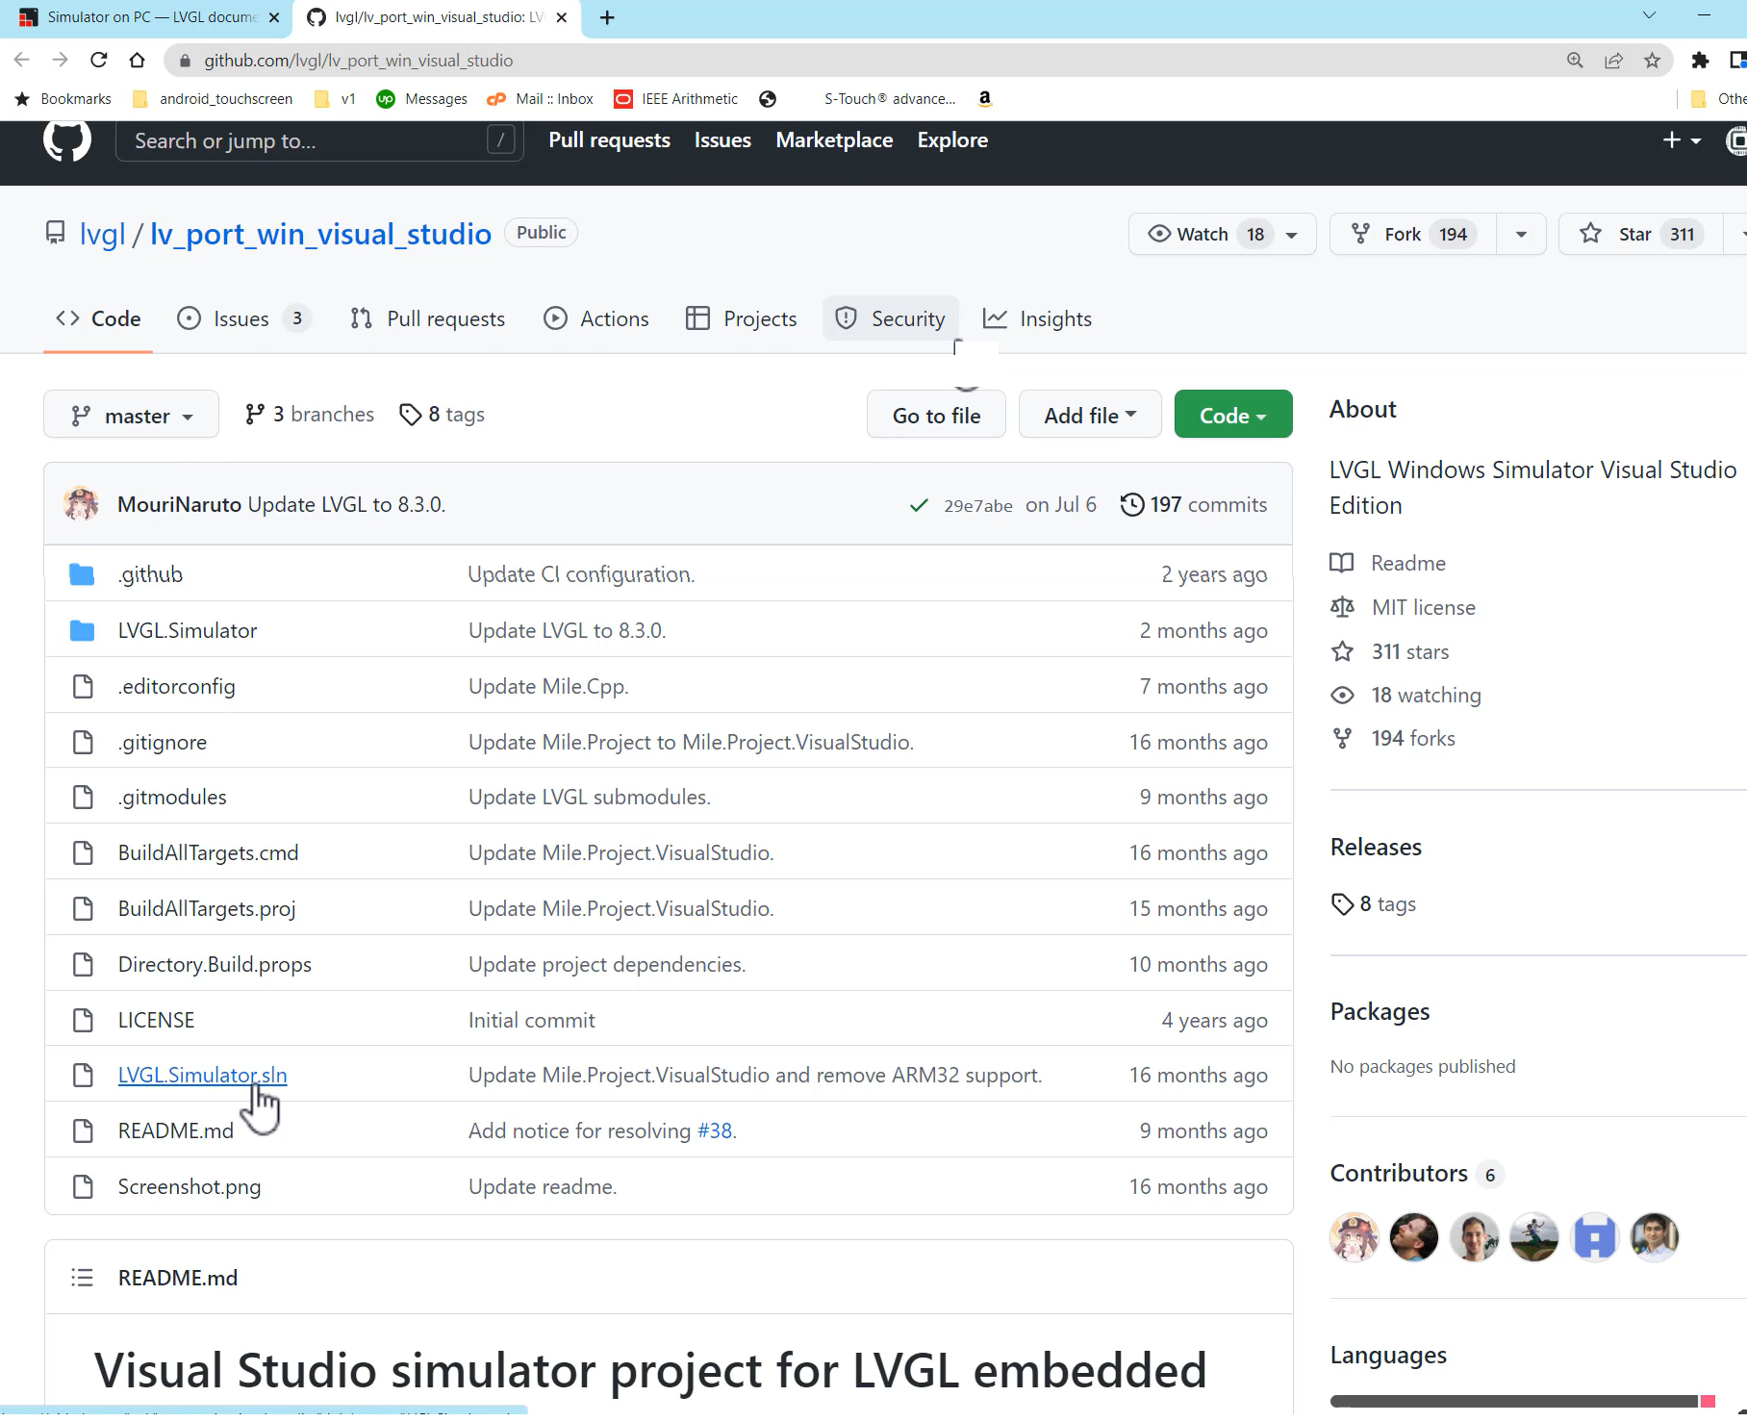The width and height of the screenshot is (1747, 1422).
Task: Bookmark this page with the star icon
Action: pyautogui.click(x=1652, y=60)
